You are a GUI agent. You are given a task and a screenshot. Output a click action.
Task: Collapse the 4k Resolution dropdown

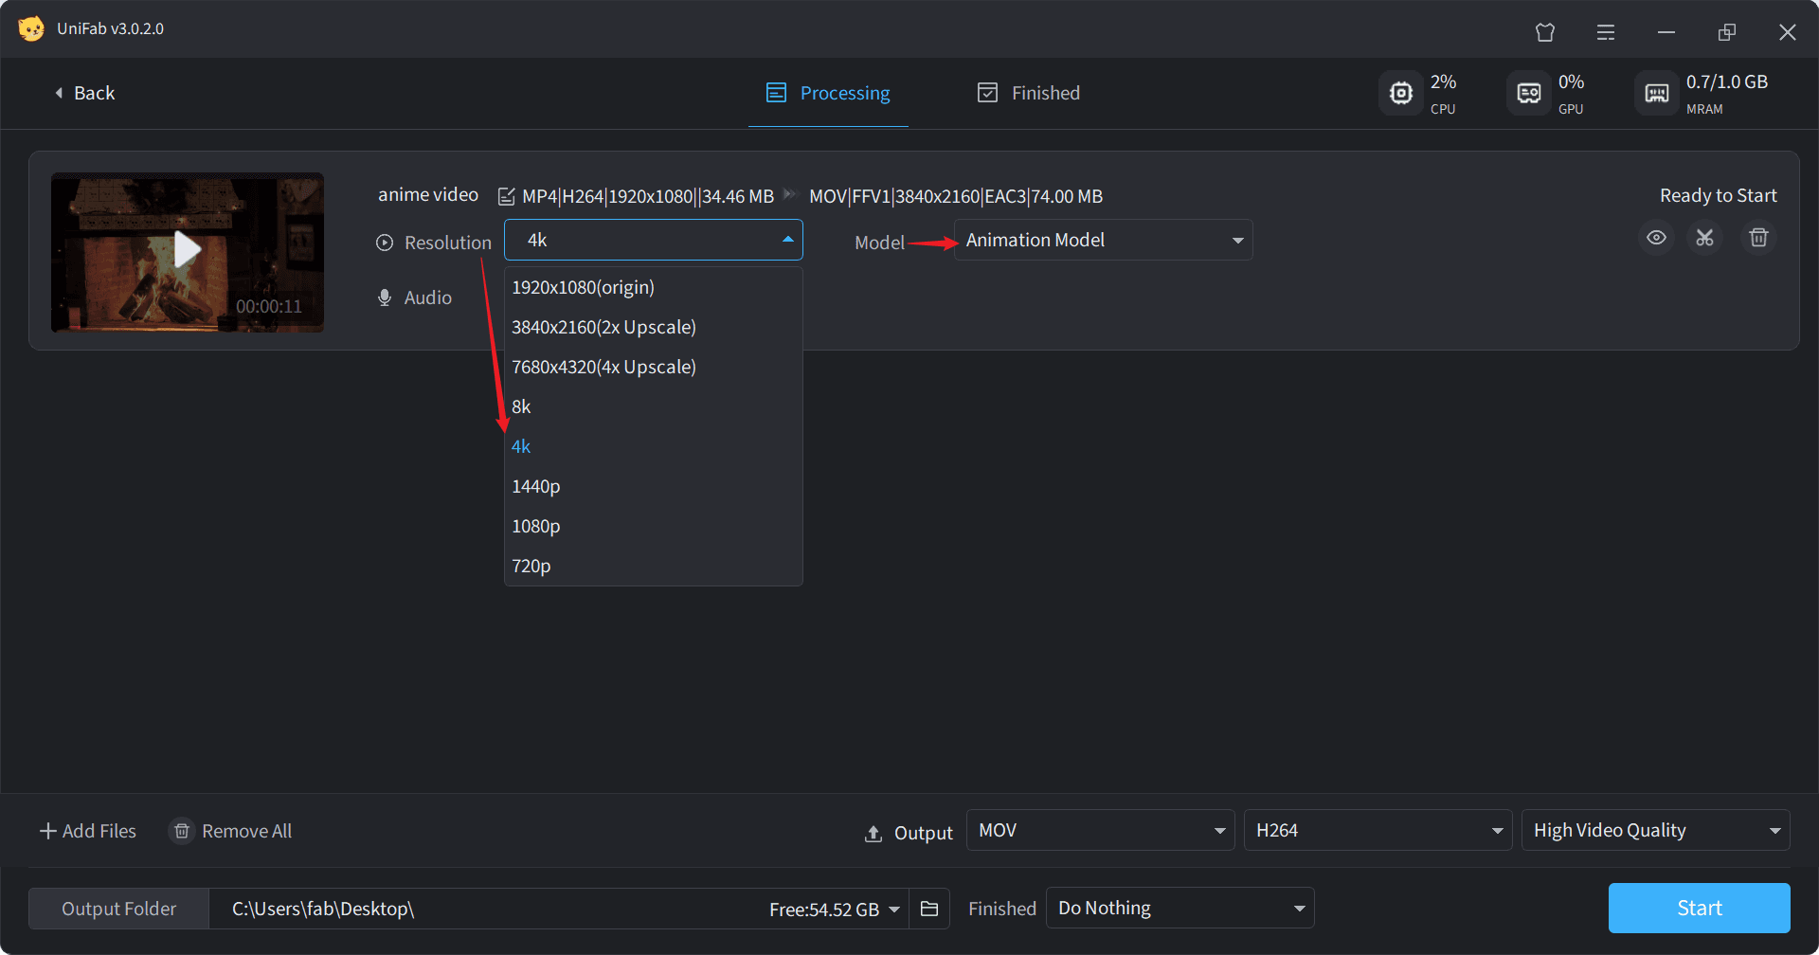pos(654,240)
